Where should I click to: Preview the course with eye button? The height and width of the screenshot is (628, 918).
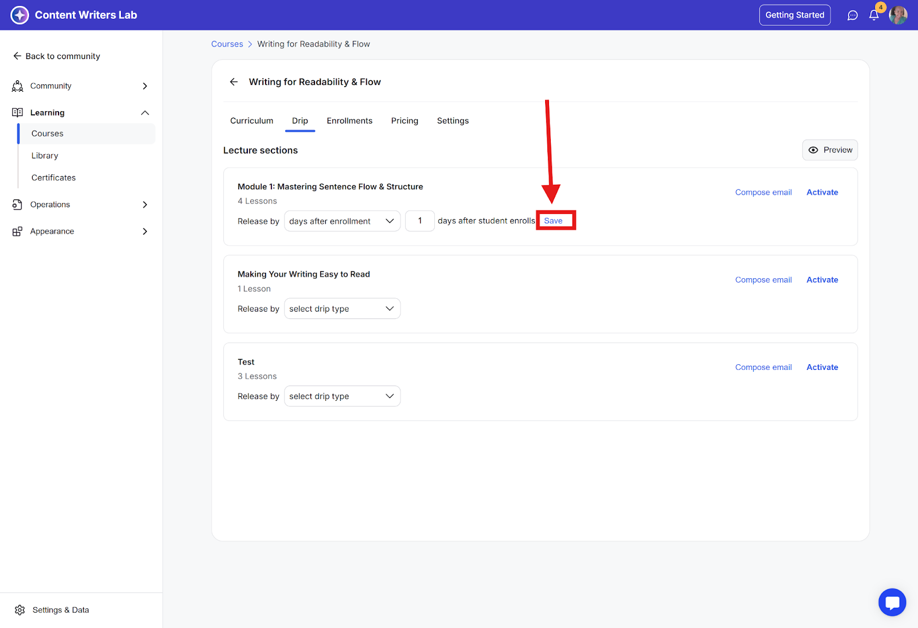(x=830, y=150)
